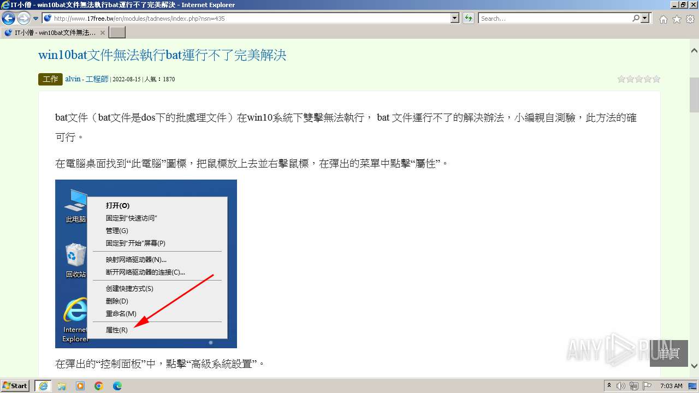Open the recent pages dropdown arrow
Screen dimensions: 699x393
click(36, 19)
